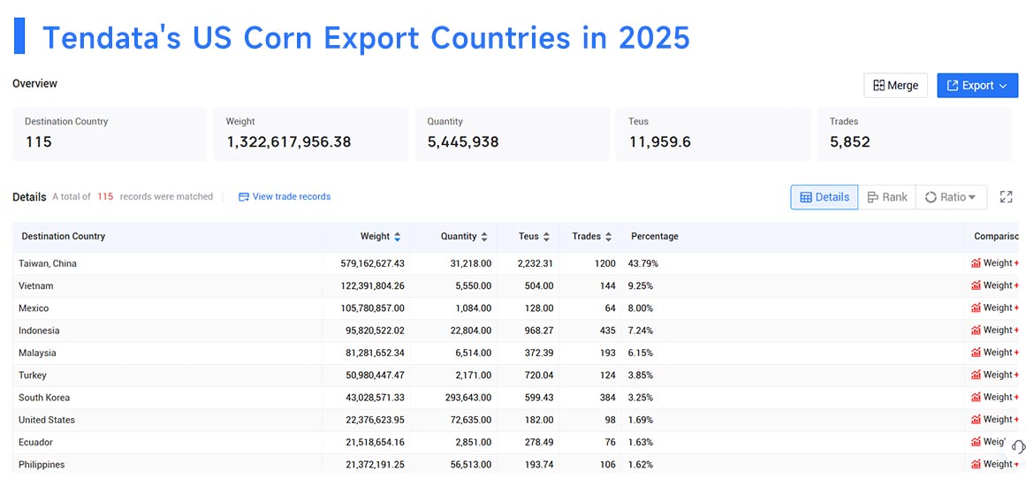
Task: Click percentage value 9.25%
Action: [641, 285]
